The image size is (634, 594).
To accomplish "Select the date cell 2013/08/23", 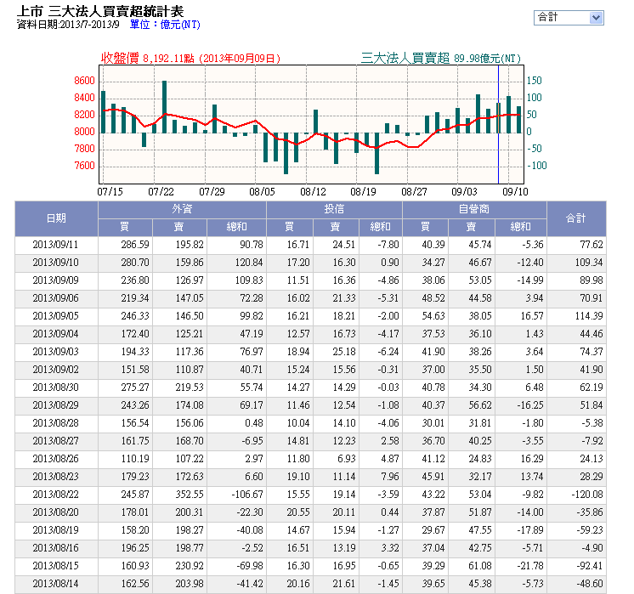I will pyautogui.click(x=56, y=477).
